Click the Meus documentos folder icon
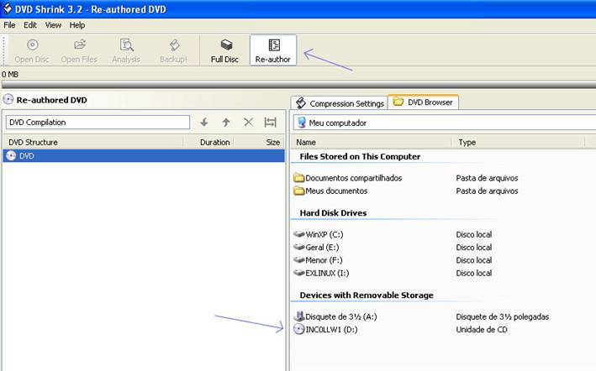Image resolution: width=596 pixels, height=371 pixels. [299, 191]
